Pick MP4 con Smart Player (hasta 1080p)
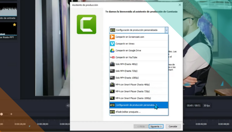Viewport: 232px width, 132px height. [x=139, y=98]
